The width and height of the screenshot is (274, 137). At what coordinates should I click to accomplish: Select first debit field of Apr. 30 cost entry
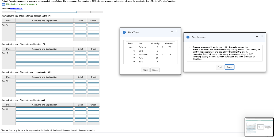coord(81,109)
